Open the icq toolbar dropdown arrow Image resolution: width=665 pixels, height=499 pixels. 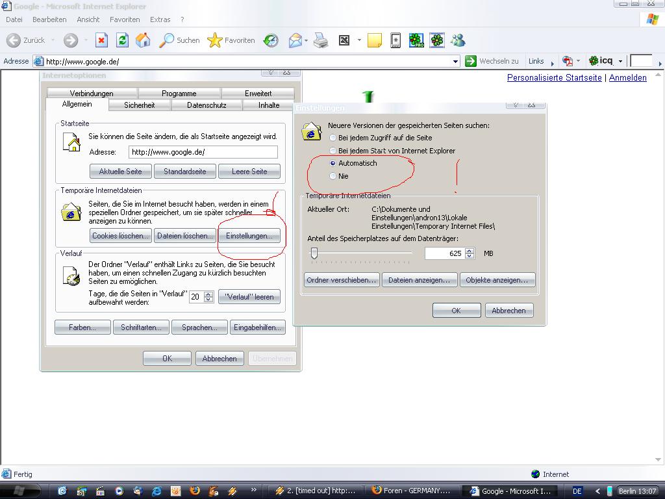click(620, 61)
